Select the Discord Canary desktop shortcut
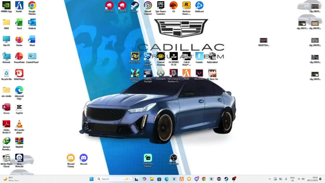 (71, 161)
